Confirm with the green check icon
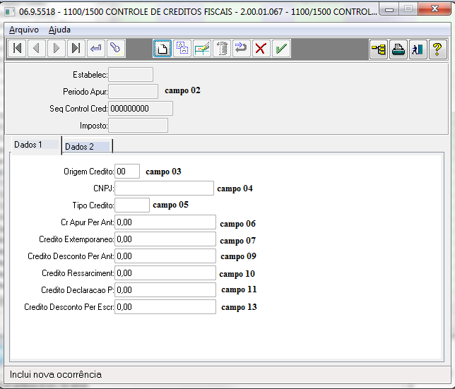The width and height of the screenshot is (455, 389). (281, 49)
